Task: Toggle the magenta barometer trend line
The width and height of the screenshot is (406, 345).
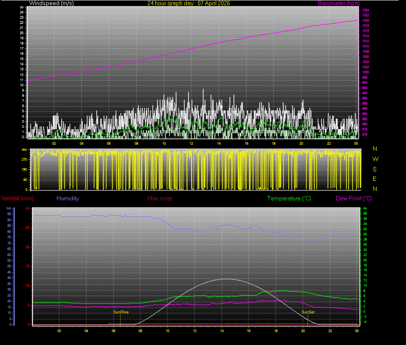Action: [x=194, y=50]
